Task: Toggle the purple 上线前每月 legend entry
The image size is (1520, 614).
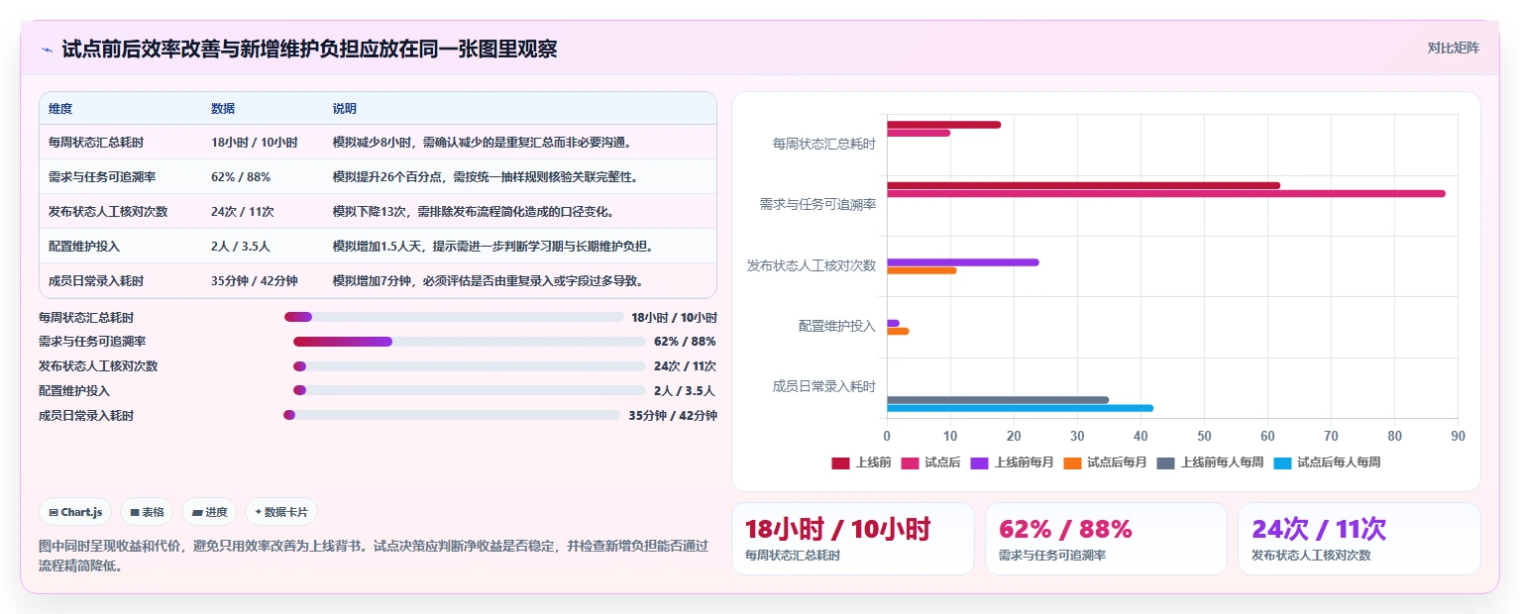Action: (x=1012, y=462)
